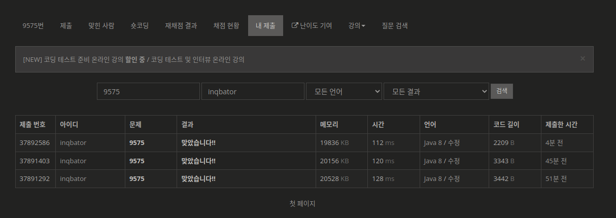This screenshot has height=218, width=616.
Task: Click 수정 edit link for submission 37892586
Action: [x=454, y=143]
